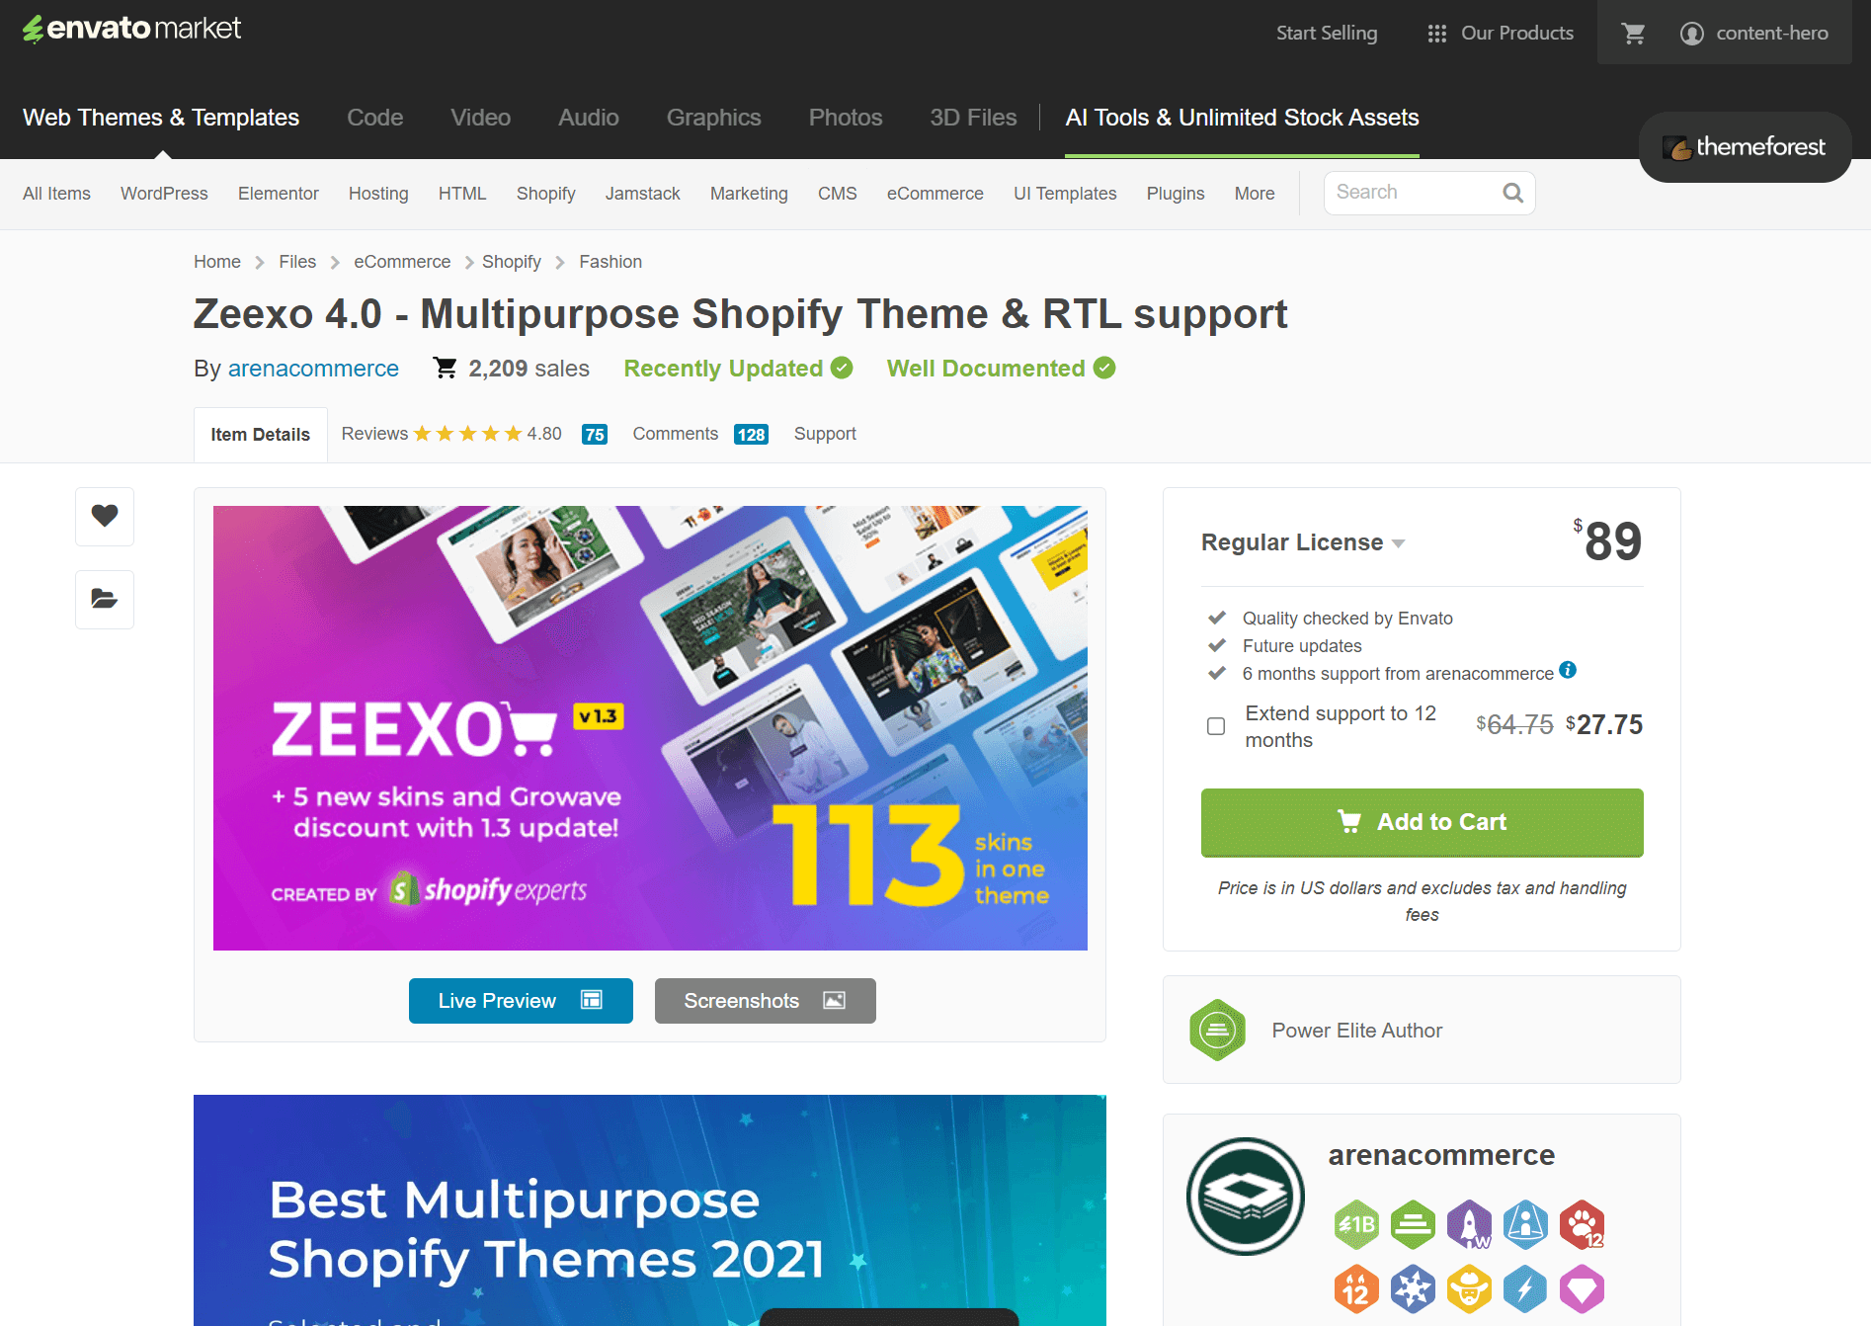Click the Add to Cart button
1871x1326 pixels.
1421,822
